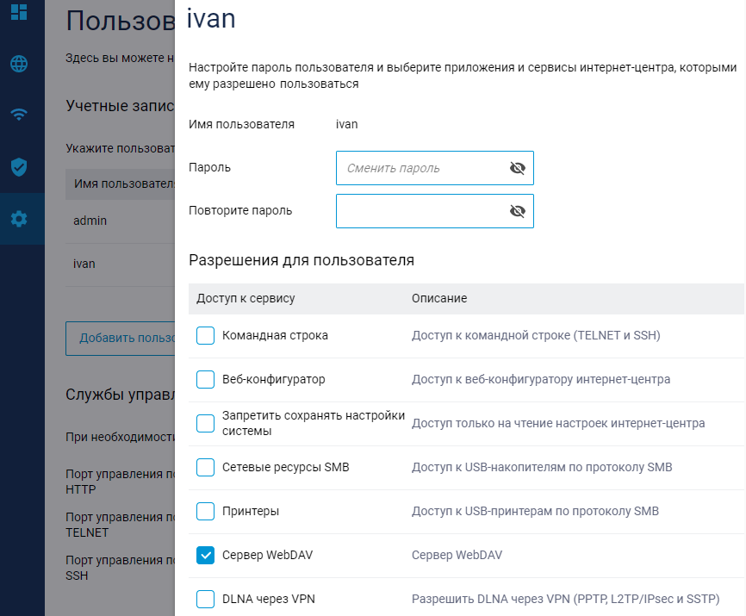
Task: Open the settings gear sidebar icon
Action: tap(19, 219)
